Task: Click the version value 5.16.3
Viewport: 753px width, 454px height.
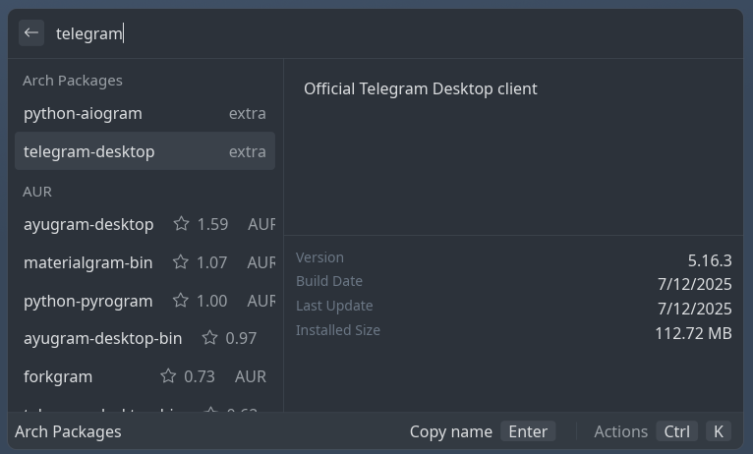Action: (x=710, y=260)
